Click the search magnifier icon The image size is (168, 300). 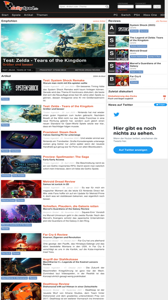click(107, 6)
